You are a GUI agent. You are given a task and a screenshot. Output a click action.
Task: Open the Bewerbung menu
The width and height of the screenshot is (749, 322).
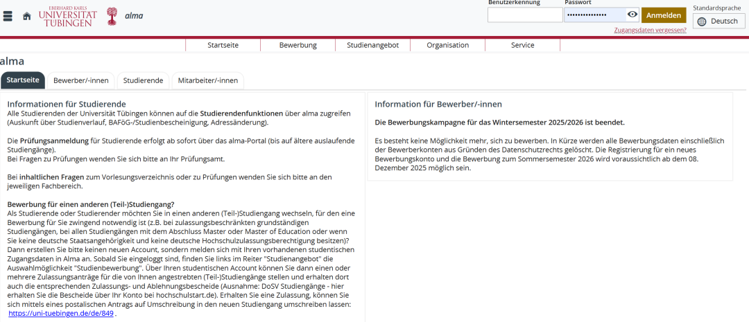[298, 45]
